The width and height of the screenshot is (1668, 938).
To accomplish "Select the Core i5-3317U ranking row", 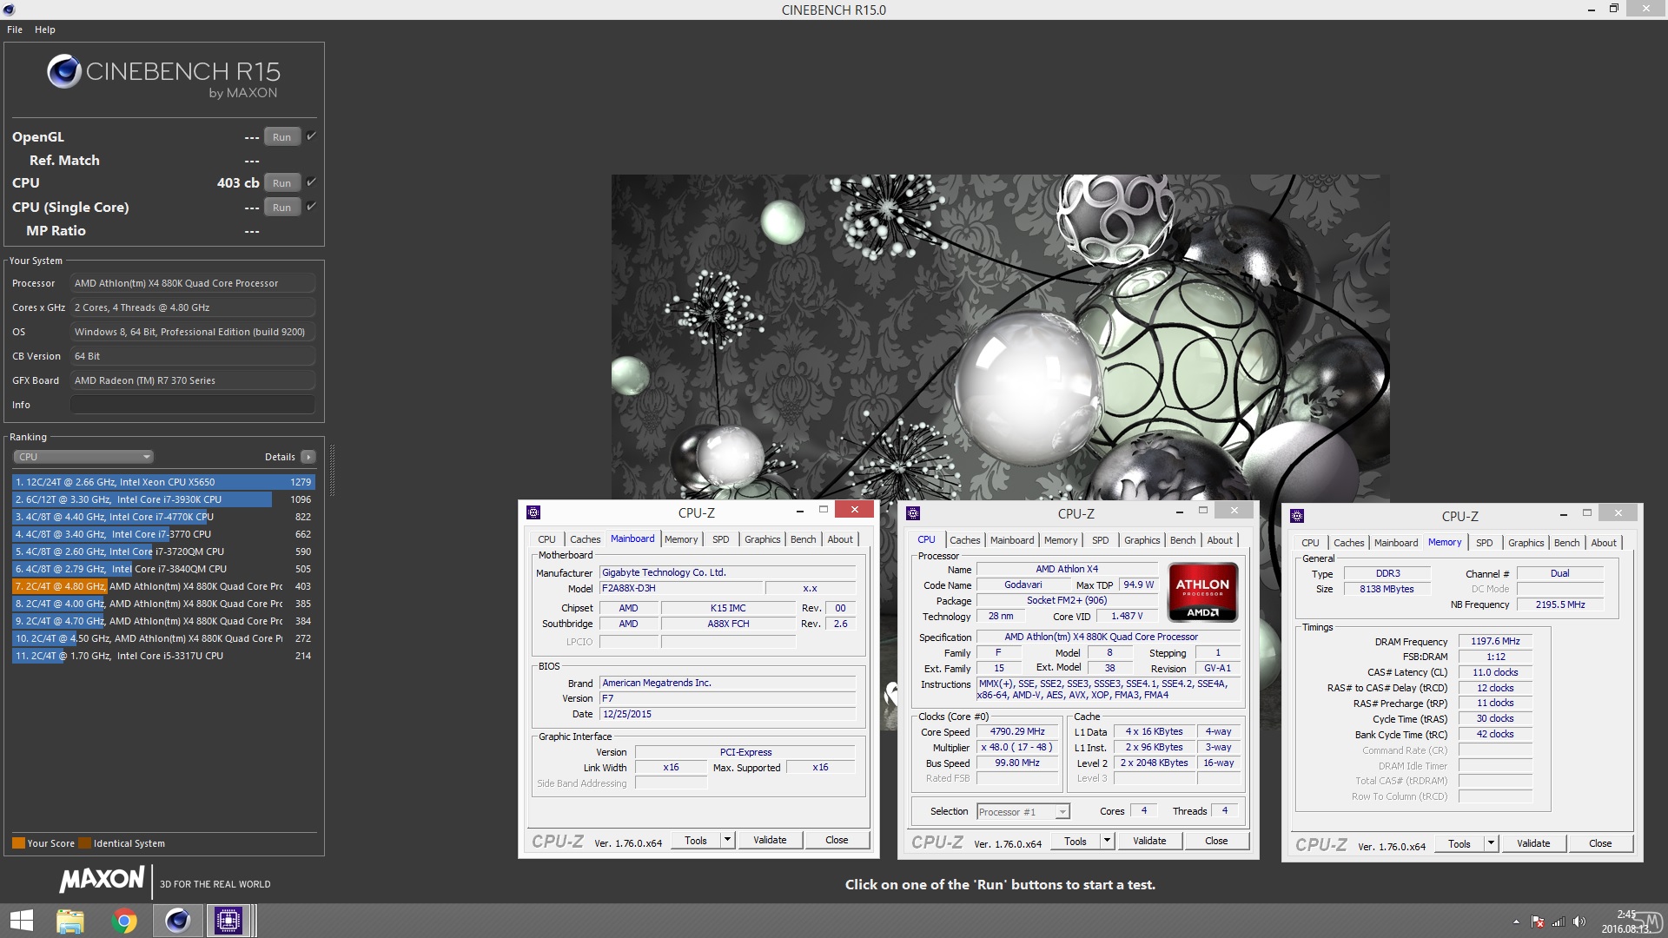I will pos(163,656).
